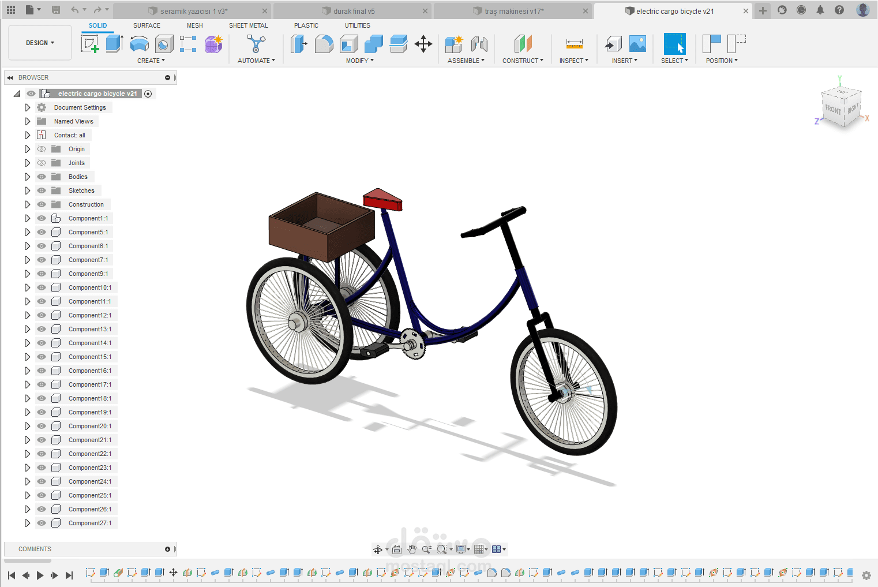This screenshot has height=587, width=878.
Task: Open a new design tab with plus button
Action: [763, 10]
